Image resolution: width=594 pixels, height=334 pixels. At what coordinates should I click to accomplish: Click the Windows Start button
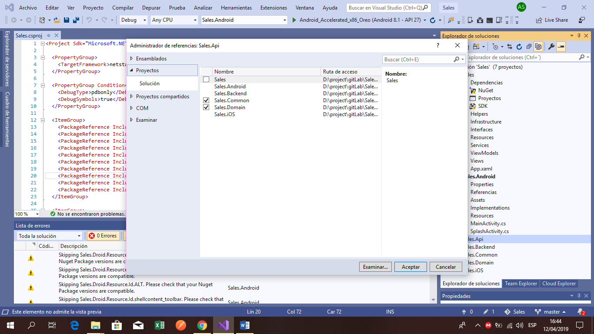click(x=10, y=325)
